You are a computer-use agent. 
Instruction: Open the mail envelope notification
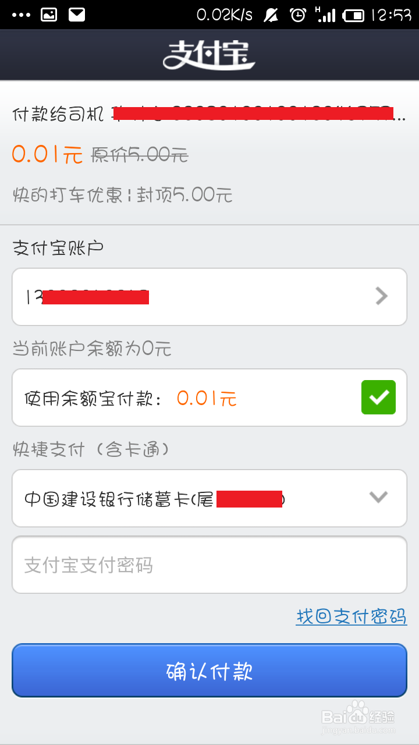77,15
